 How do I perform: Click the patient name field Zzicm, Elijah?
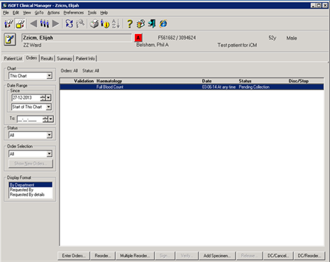pyautogui.click(x=77, y=38)
